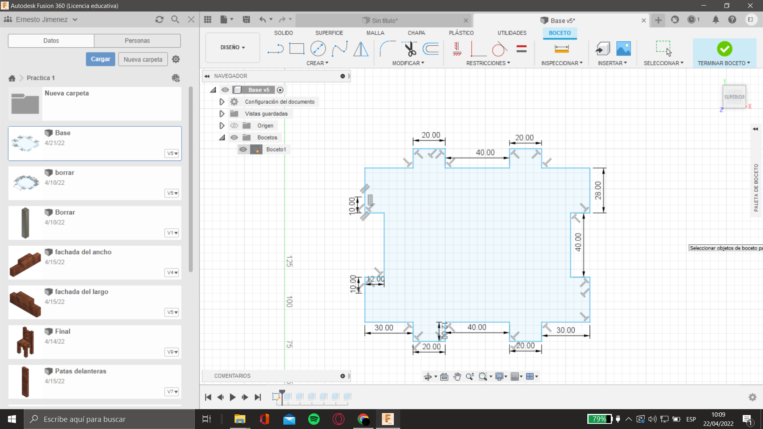Switch to the Personas tab
The height and width of the screenshot is (429, 763).
[x=137, y=41]
